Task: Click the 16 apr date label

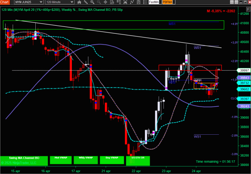Action: pos(46,171)
